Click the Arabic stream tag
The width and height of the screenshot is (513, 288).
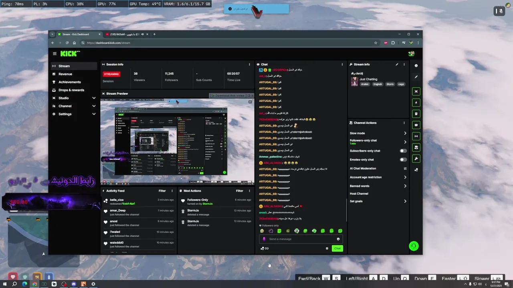point(365,84)
